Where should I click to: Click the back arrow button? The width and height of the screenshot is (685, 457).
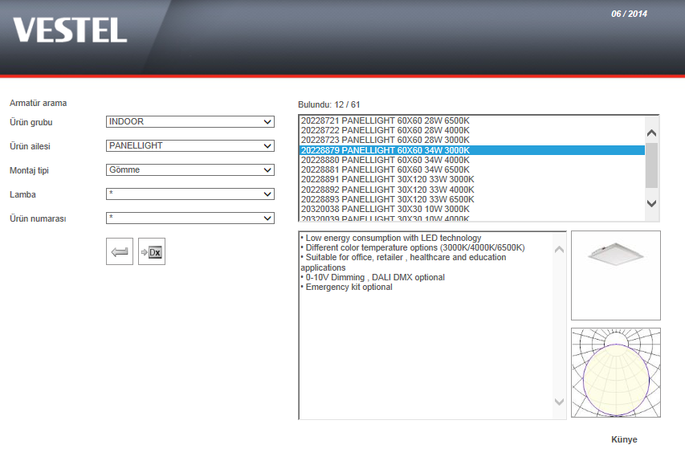[120, 251]
